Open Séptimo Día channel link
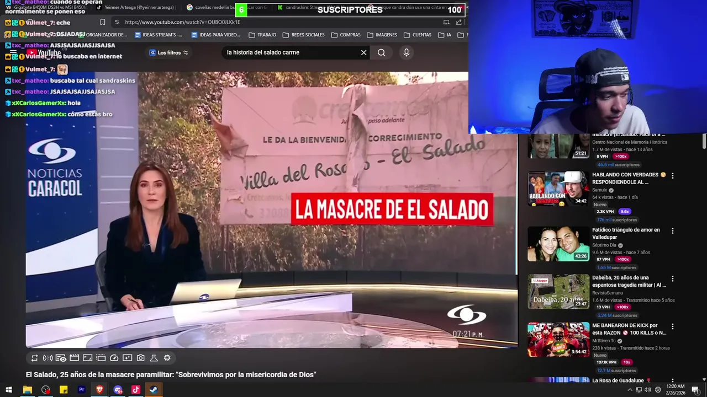Viewport: 707px width, 397px height. 604,245
